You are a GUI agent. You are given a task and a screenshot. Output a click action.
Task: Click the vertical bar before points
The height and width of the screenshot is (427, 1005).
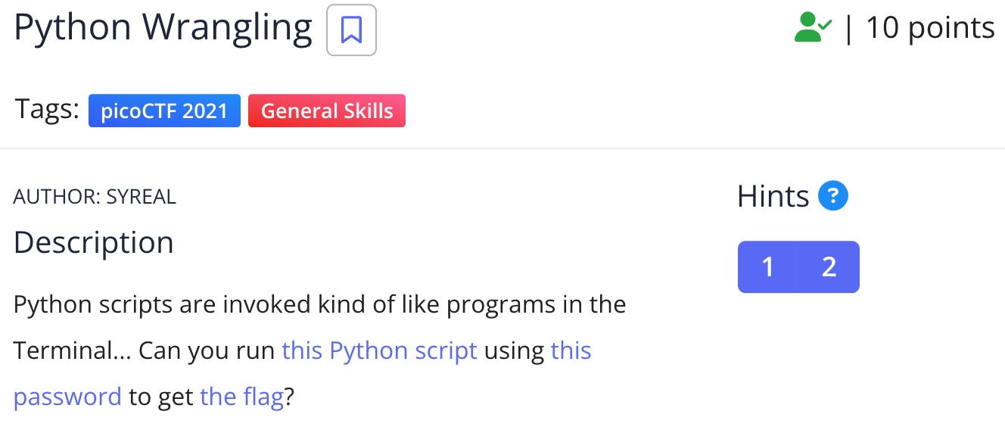848,29
